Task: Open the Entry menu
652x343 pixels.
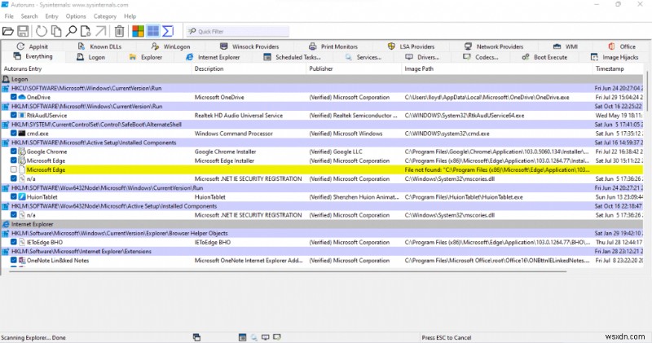Action: pyautogui.click(x=51, y=16)
